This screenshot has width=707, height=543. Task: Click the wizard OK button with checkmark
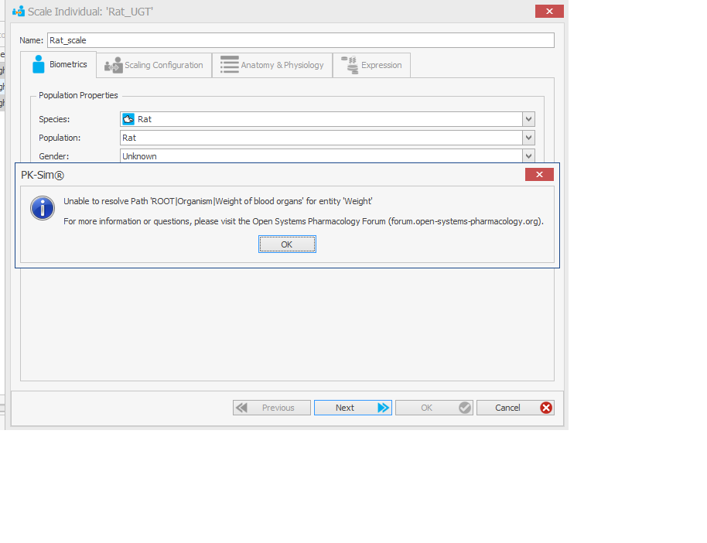tap(434, 408)
